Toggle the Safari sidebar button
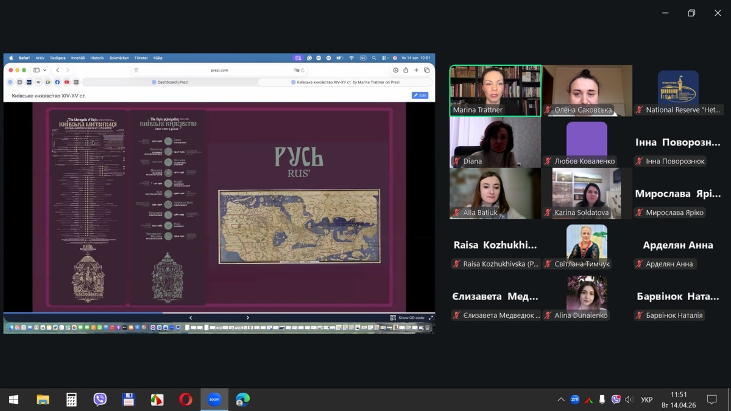Image resolution: width=731 pixels, height=411 pixels. (x=37, y=70)
